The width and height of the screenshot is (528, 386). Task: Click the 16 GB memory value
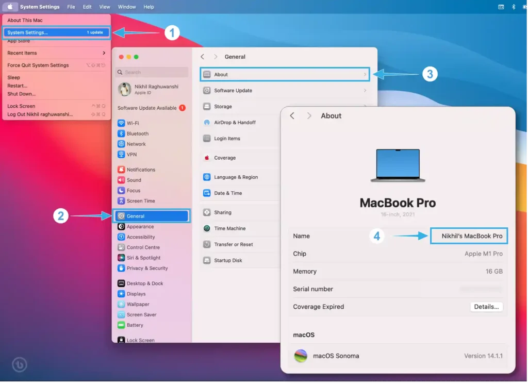494,272
